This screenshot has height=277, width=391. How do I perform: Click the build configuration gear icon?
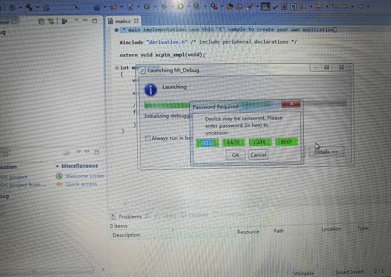tap(12, 7)
